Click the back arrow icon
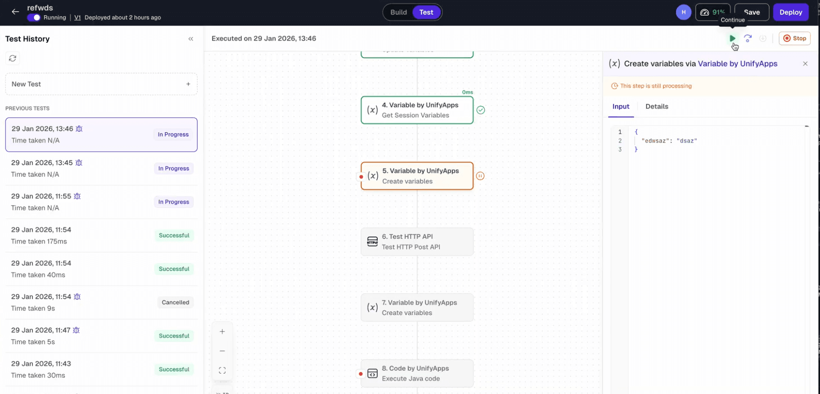The height and width of the screenshot is (394, 820). coord(15,12)
